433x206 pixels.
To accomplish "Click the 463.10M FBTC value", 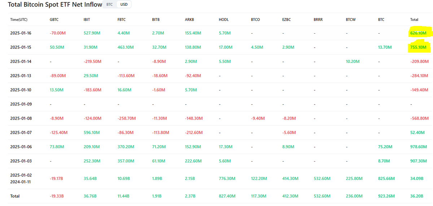I will pos(126,47).
